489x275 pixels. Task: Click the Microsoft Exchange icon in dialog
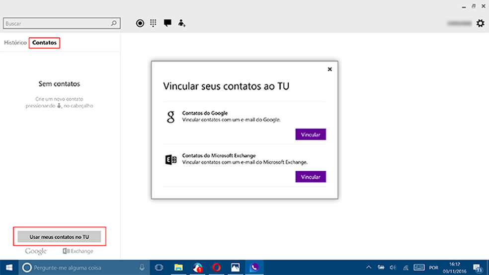coord(170,160)
